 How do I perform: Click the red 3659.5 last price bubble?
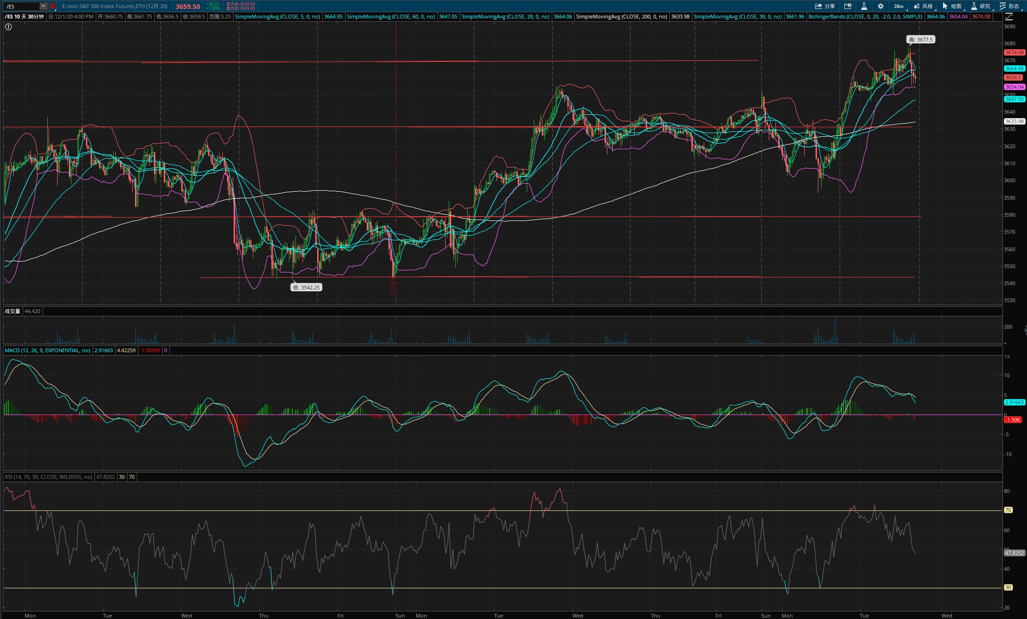(x=1013, y=77)
